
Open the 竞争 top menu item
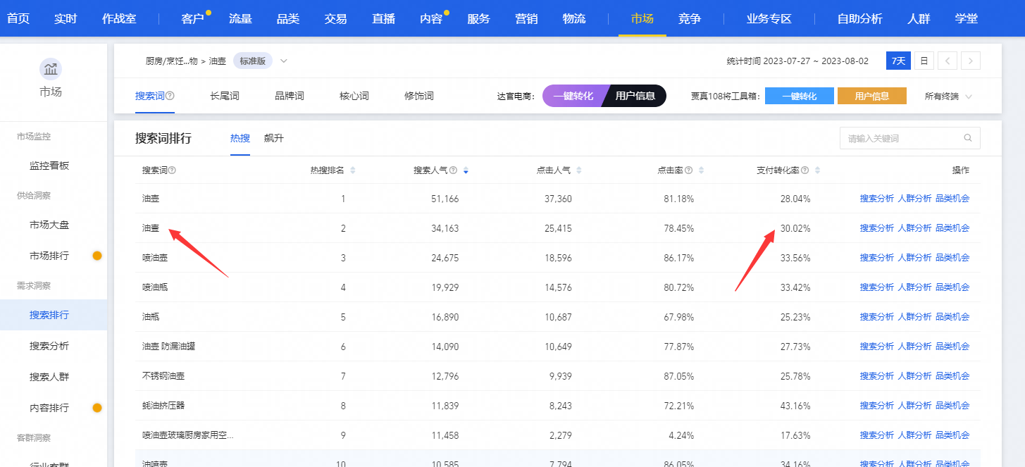689,19
